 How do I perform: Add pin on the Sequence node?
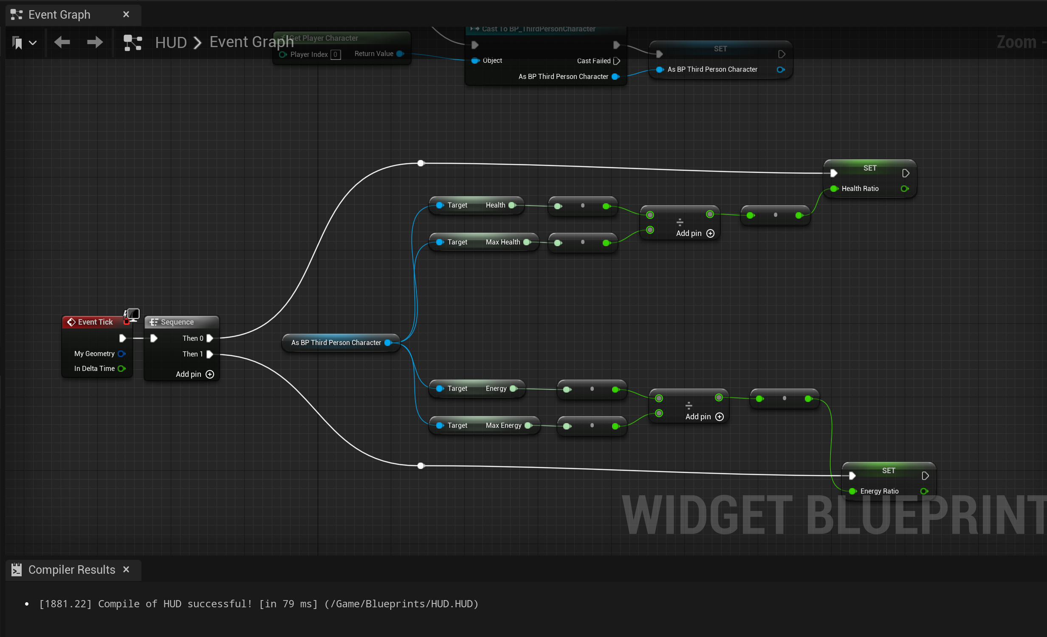coord(209,374)
